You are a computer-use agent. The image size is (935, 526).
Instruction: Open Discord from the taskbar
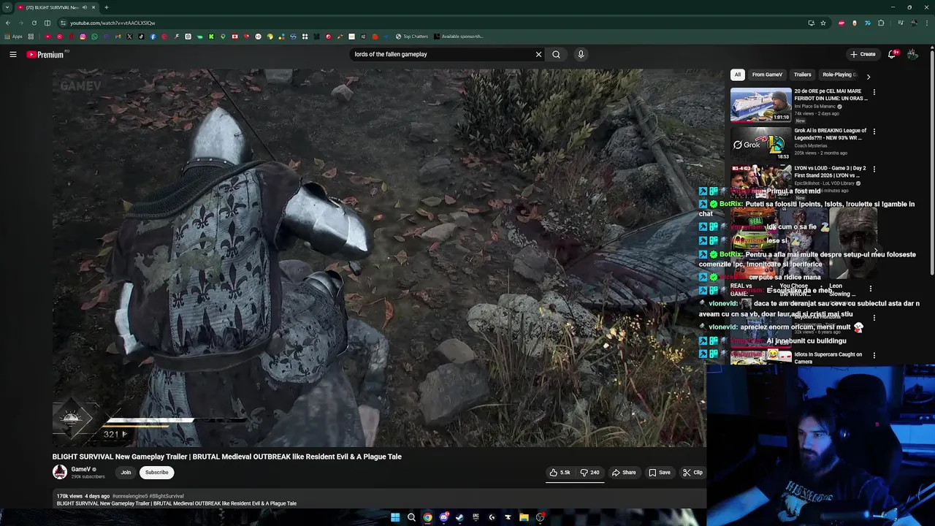click(443, 517)
